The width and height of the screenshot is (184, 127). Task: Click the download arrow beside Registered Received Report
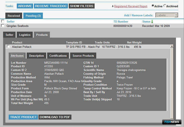(x=113, y=6)
